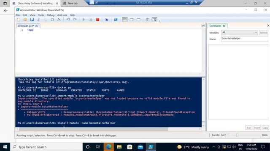Save the script with the floppy disk icon
This screenshot has width=270, height=151.
point(32,20)
